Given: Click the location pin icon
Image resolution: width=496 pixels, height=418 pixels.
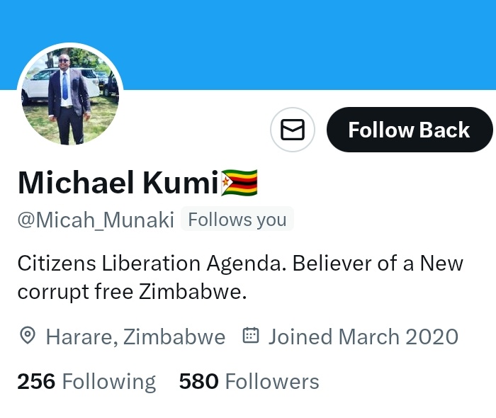Looking at the screenshot, I should (x=28, y=336).
